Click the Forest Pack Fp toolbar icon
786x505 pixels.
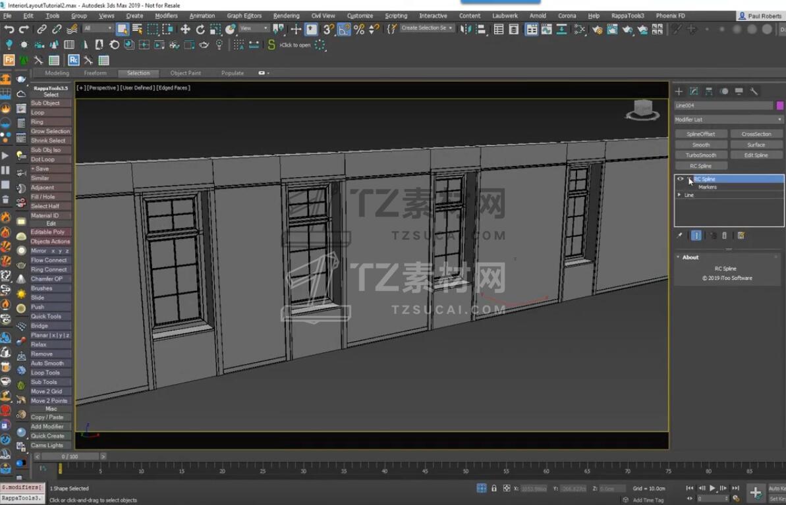click(9, 60)
